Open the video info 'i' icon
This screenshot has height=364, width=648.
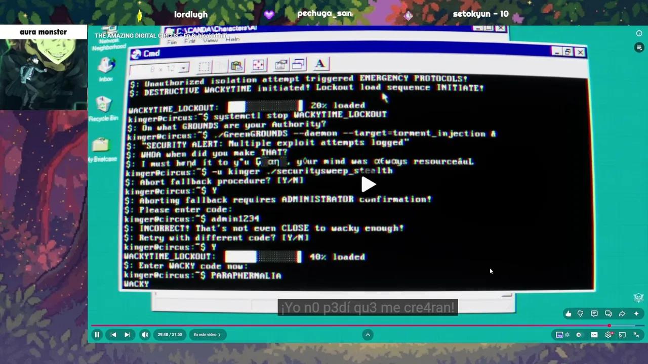[x=639, y=33]
